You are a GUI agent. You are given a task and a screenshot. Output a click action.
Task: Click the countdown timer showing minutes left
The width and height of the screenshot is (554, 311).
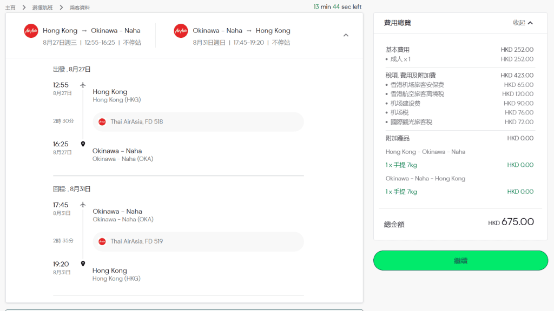(337, 7)
